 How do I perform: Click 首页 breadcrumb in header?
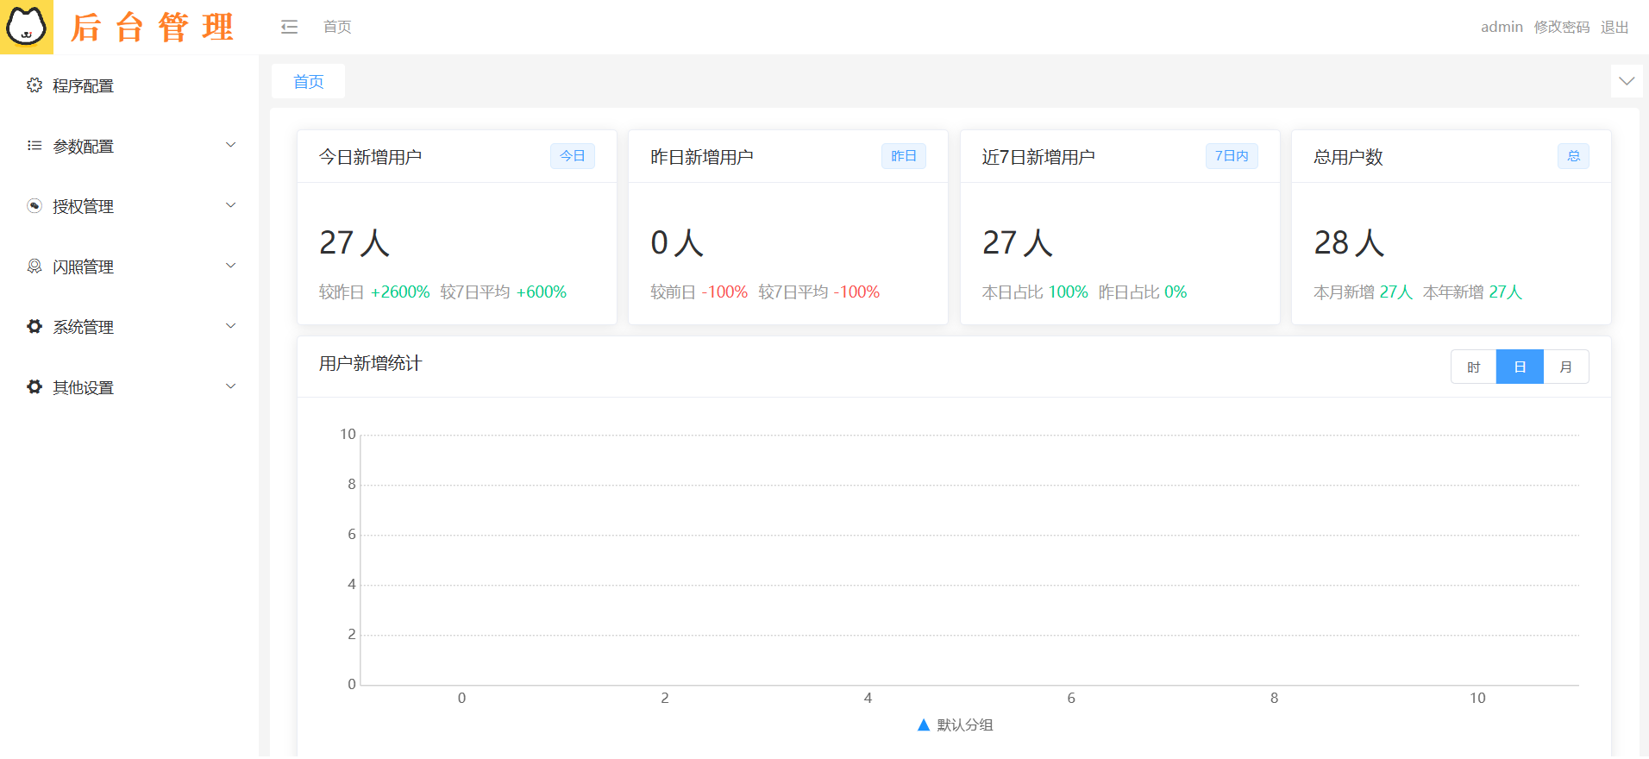point(337,27)
